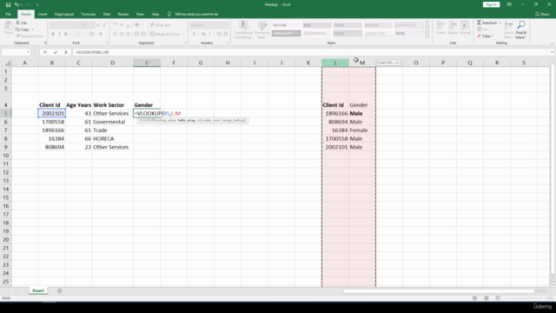Expand the formula bar
Image resolution: width=556 pixels, height=313 pixels.
[552, 52]
